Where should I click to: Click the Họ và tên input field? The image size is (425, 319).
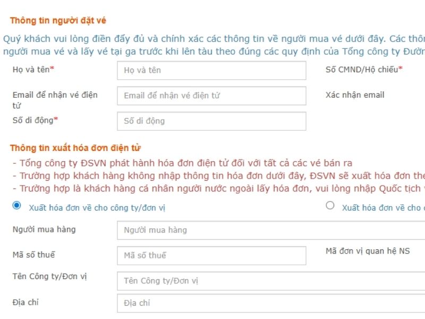click(x=211, y=70)
